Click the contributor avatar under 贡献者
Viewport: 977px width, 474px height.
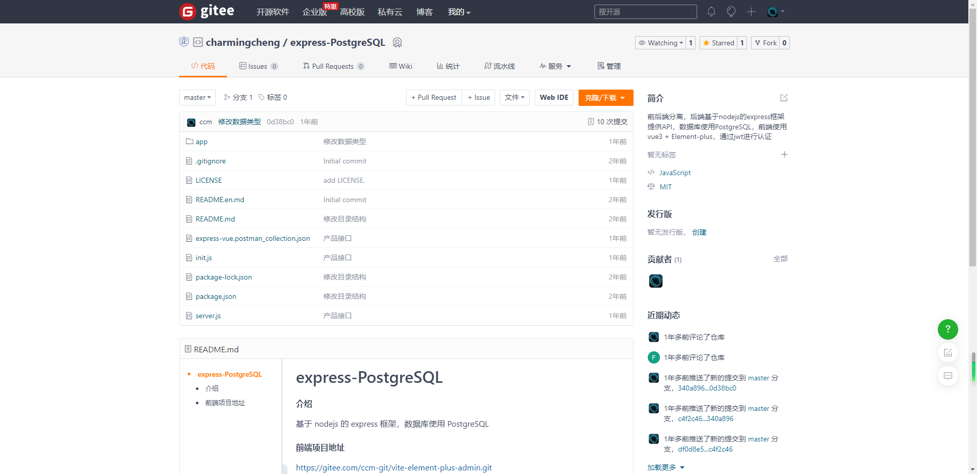coord(655,281)
